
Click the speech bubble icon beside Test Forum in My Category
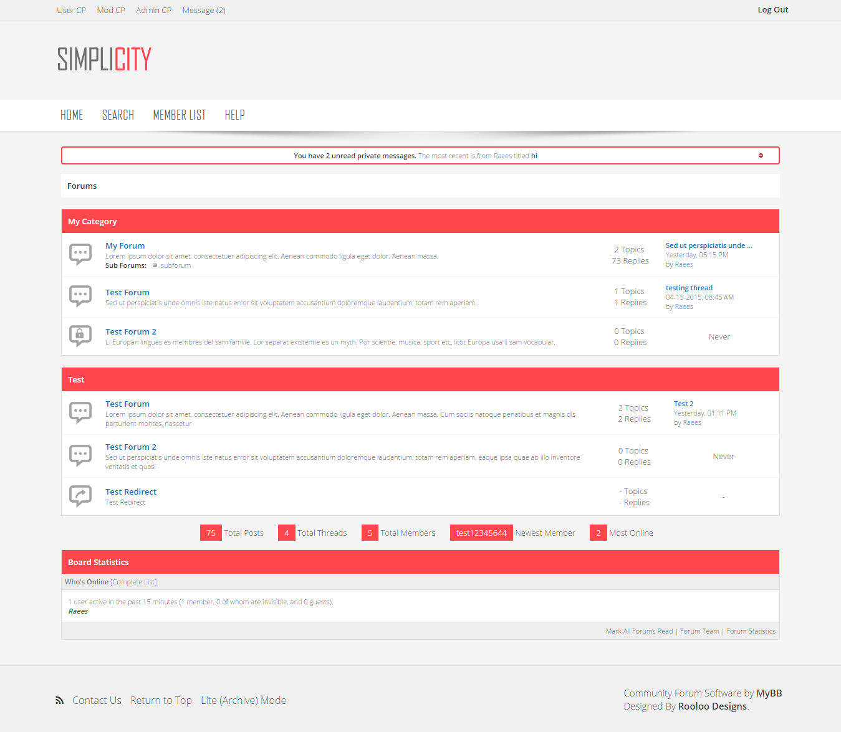pyautogui.click(x=80, y=296)
